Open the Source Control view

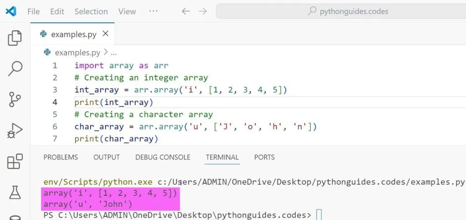[x=15, y=100]
